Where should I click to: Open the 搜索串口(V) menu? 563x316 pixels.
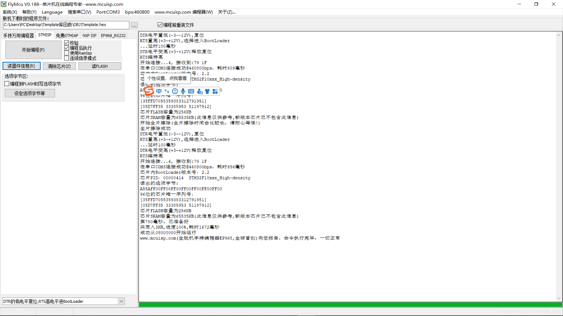pyautogui.click(x=79, y=12)
